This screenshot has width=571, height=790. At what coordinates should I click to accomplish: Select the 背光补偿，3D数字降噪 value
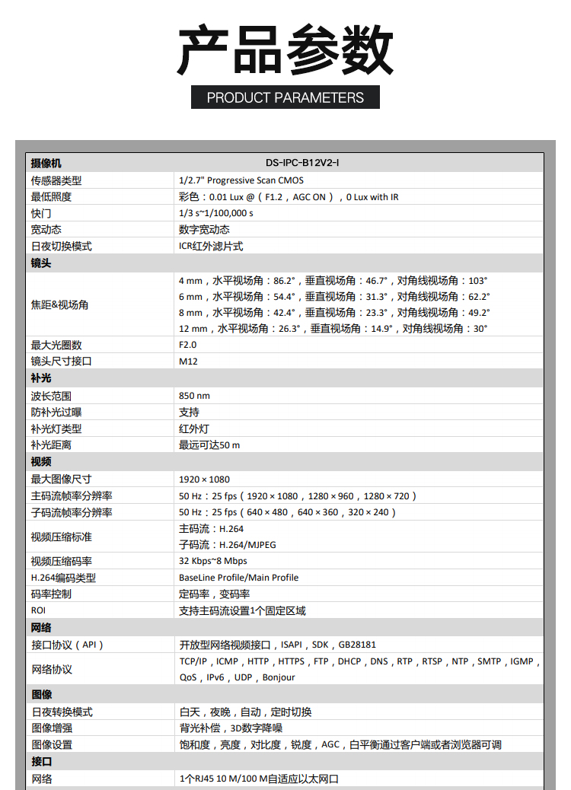[231, 728]
